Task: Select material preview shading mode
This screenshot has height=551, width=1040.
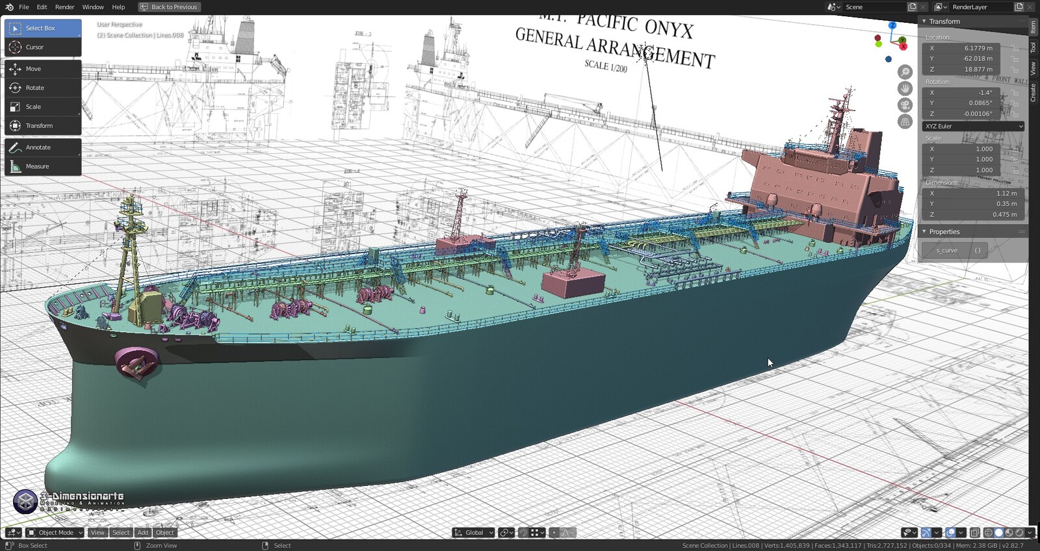Action: (1009, 532)
